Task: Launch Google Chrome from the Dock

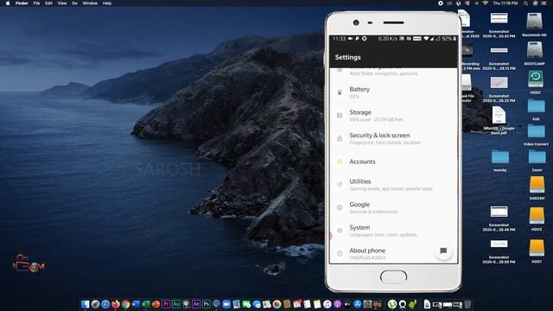Action: [125, 304]
